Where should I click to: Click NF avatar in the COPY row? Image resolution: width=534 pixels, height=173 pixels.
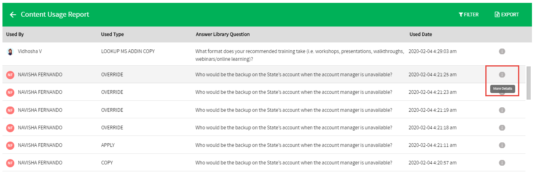tap(10, 163)
